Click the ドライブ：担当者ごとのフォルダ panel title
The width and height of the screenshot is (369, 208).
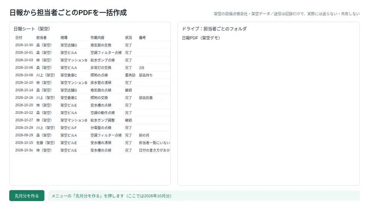(x=214, y=29)
